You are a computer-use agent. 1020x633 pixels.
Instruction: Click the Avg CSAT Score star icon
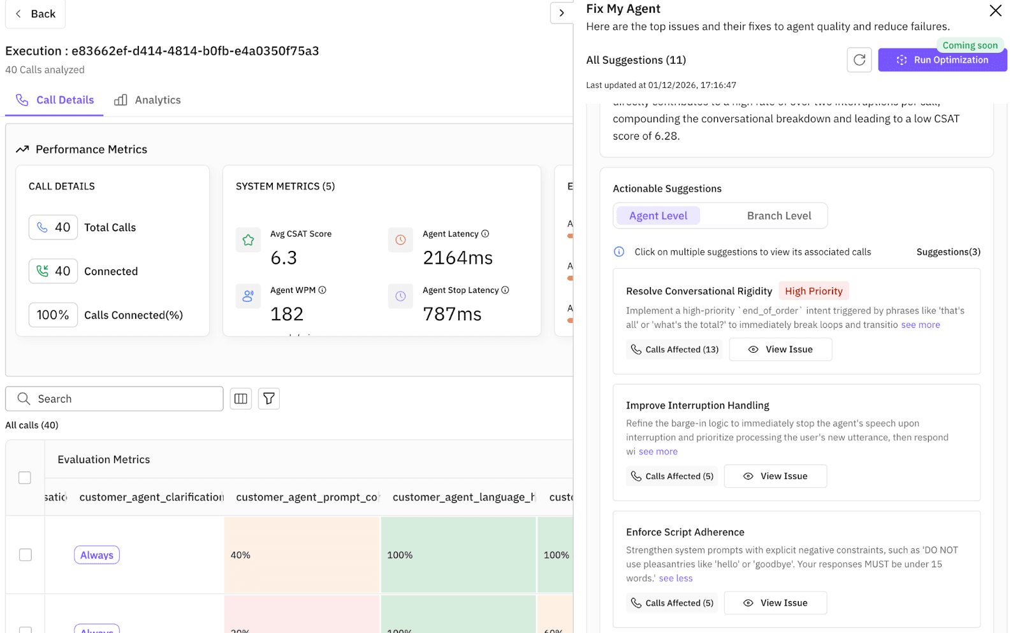tap(248, 240)
